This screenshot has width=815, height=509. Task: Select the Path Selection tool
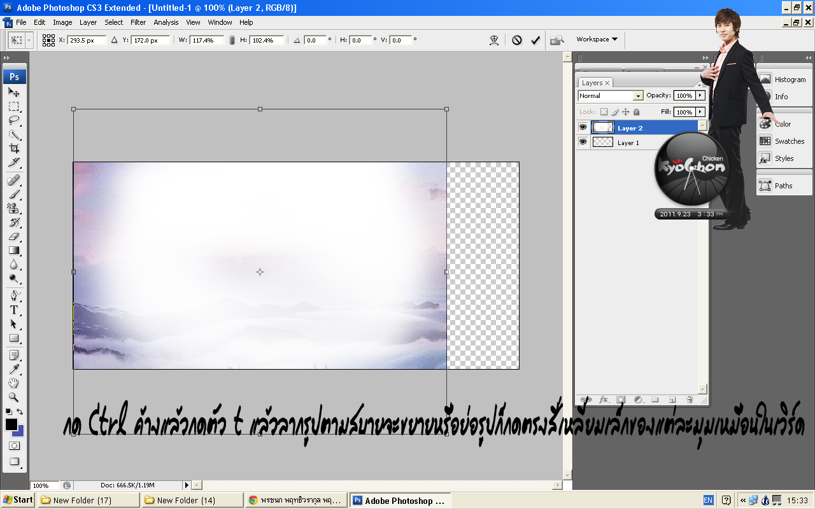tap(14, 324)
